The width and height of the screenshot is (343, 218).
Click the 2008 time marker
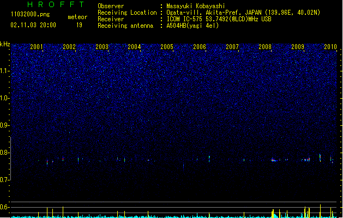pos(265,46)
